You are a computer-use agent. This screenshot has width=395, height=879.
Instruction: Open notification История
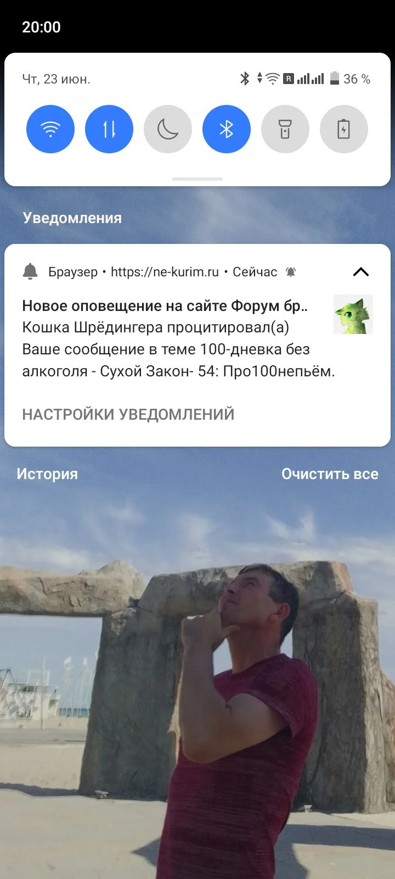[x=47, y=474]
